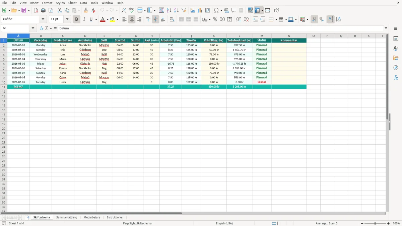Select the Clone Formatting paintbrush
This screenshot has width=402, height=226.
(x=86, y=10)
